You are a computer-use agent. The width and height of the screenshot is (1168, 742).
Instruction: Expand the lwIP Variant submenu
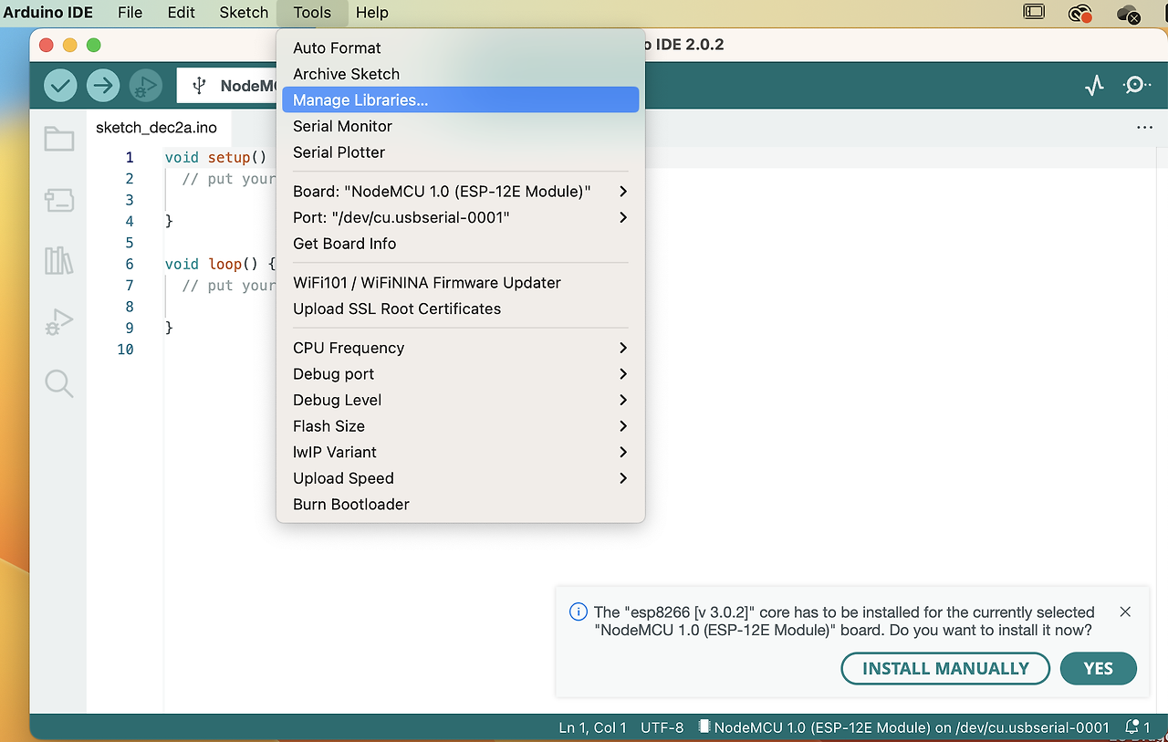623,452
